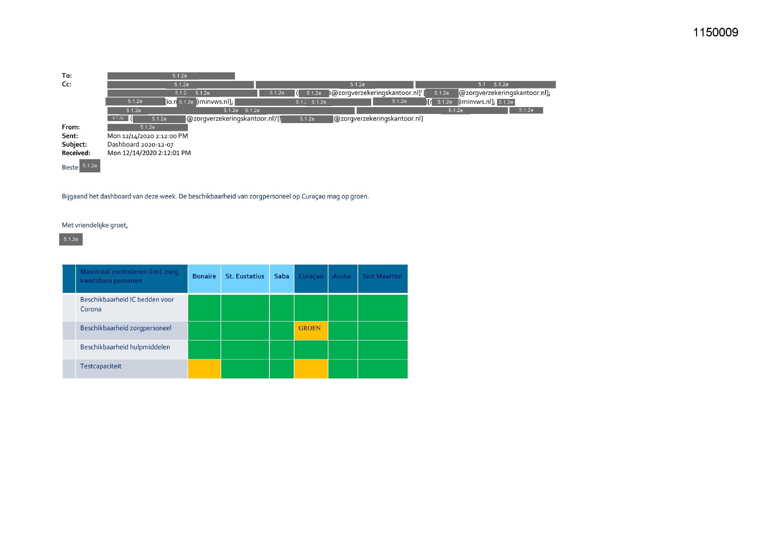Click the orange Testcapaciteit cell under Bonaire

(204, 368)
